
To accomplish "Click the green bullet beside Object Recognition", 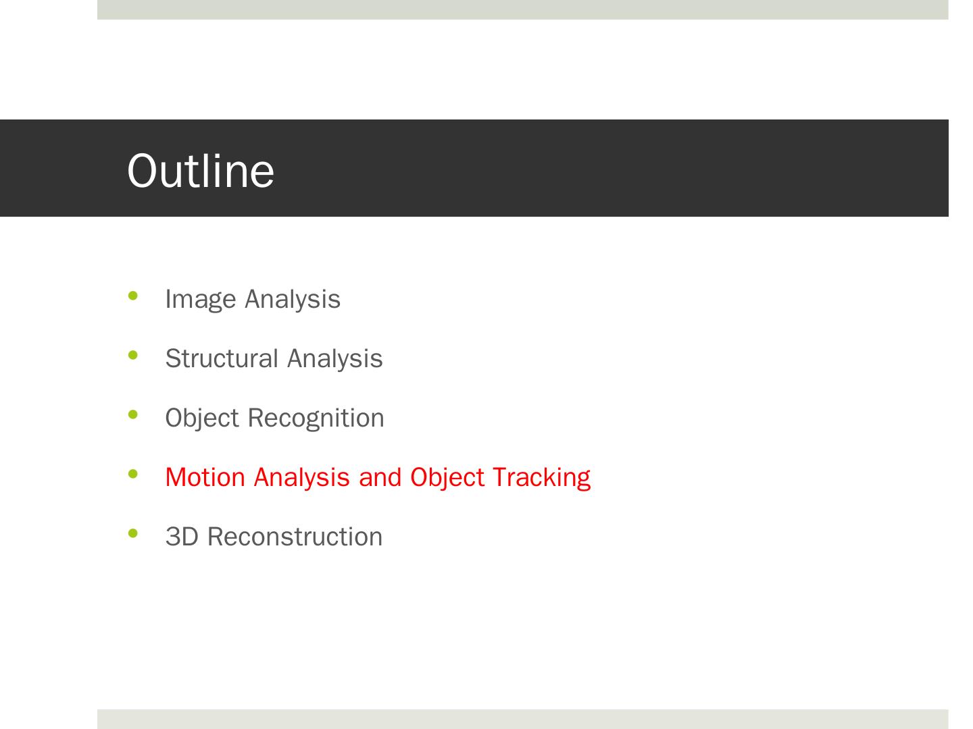I will coord(132,414).
